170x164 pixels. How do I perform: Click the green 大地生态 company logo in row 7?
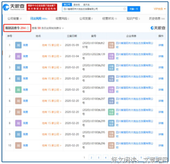(x=111, y=112)
